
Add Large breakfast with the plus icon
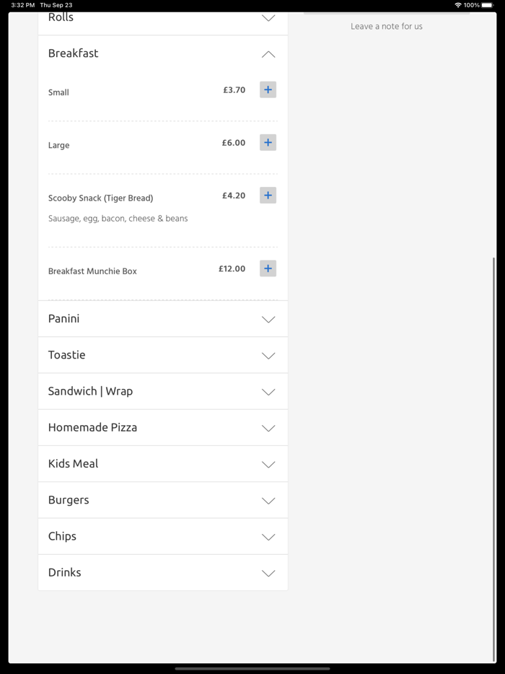coord(268,143)
